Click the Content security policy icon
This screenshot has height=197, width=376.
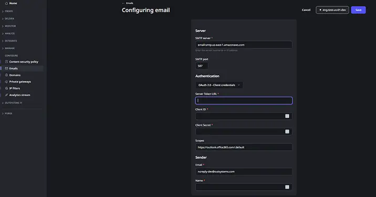6,61
